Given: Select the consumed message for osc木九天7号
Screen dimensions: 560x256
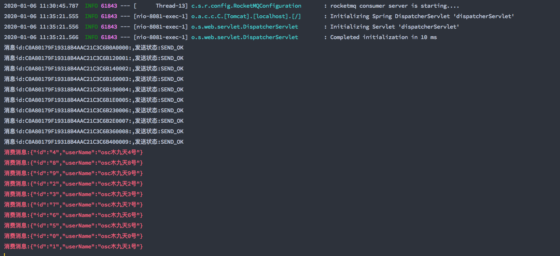Looking at the screenshot, I should pos(73,205).
